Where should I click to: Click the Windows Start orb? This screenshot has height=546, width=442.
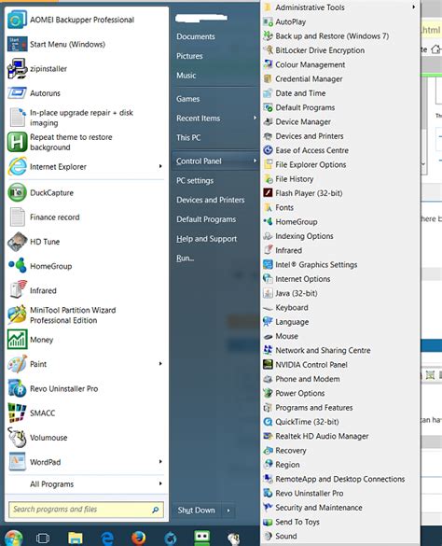[13, 538]
